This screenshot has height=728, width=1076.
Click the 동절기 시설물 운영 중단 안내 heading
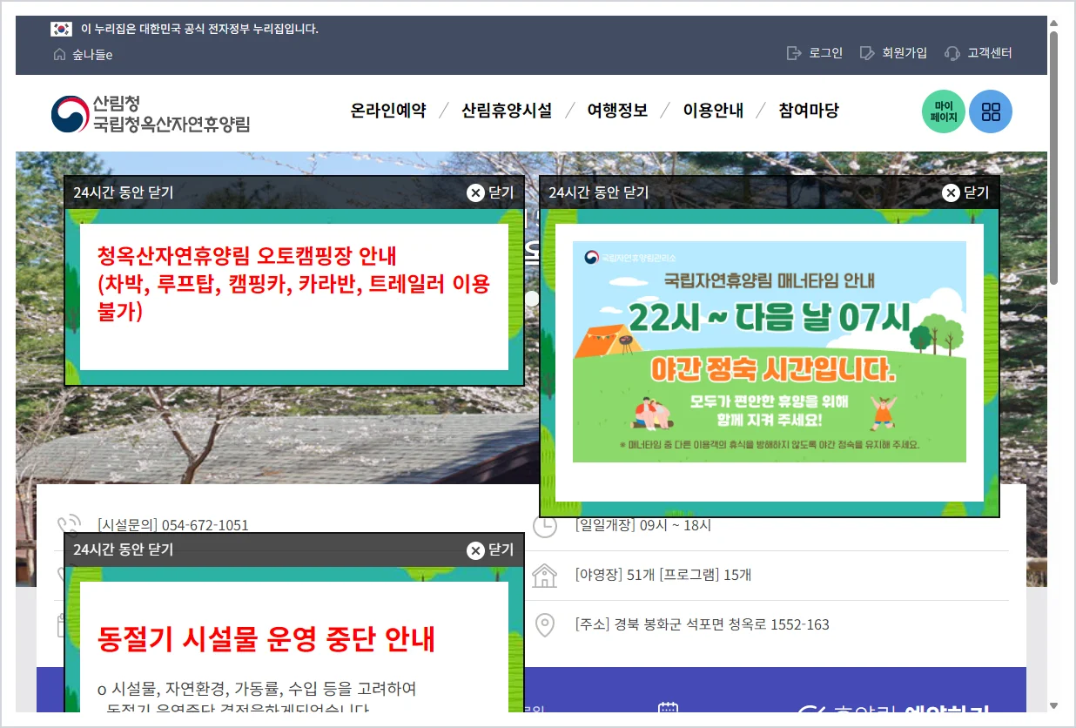(x=266, y=639)
